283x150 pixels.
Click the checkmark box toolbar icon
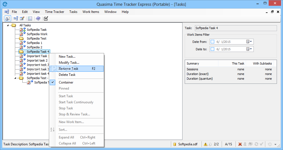(x=46, y=18)
